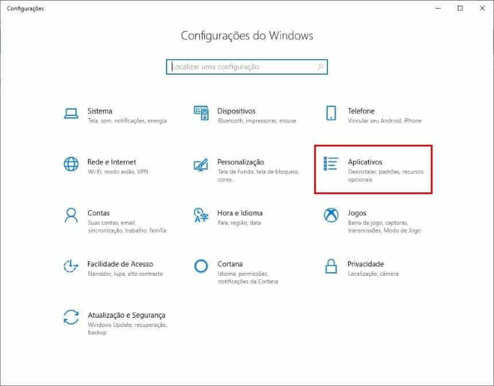
Task: Focus the 'Localizar uma configuração' search field
Action: [247, 67]
